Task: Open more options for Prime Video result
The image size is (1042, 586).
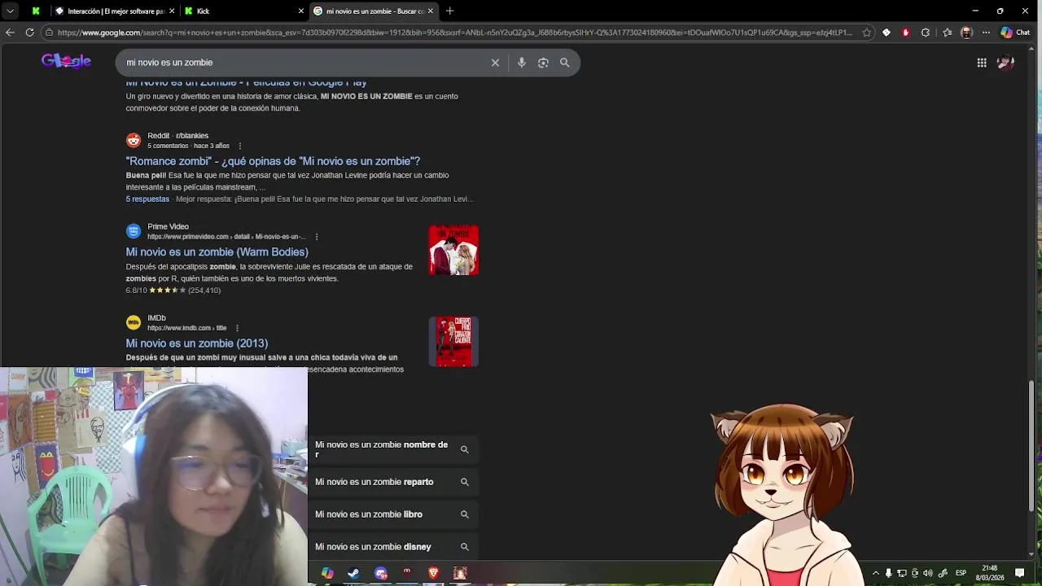Action: coord(317,237)
